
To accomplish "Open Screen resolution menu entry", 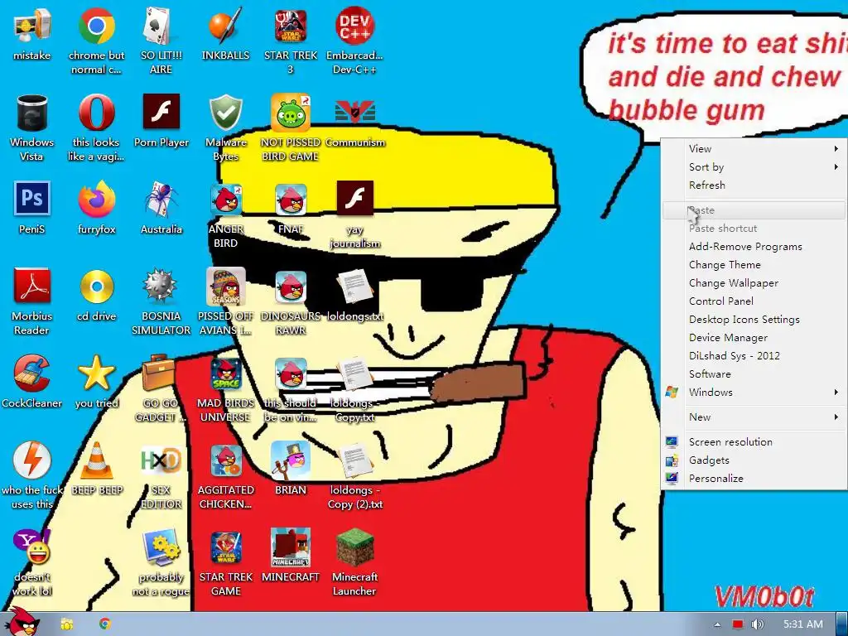I will 754,442.
